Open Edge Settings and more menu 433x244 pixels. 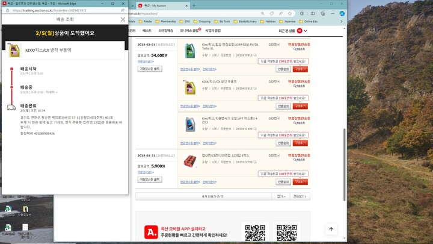click(x=333, y=13)
